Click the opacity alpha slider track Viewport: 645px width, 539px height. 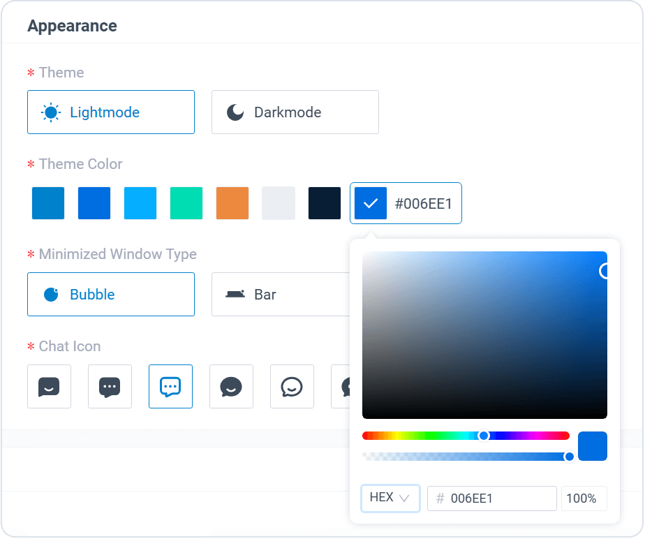pyautogui.click(x=466, y=457)
